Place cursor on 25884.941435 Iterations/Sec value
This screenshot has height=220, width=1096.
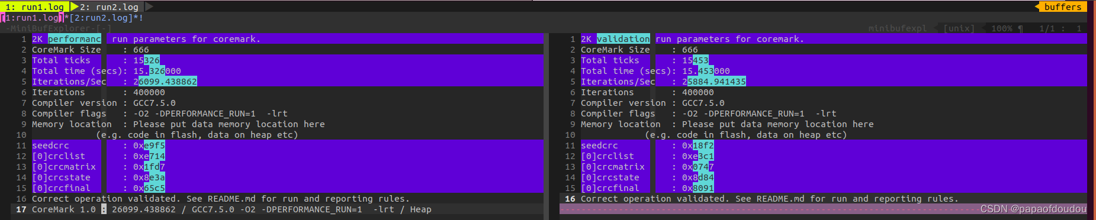coord(714,82)
